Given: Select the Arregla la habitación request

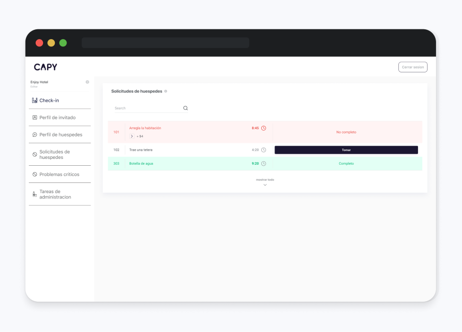Looking at the screenshot, I should click(145, 128).
